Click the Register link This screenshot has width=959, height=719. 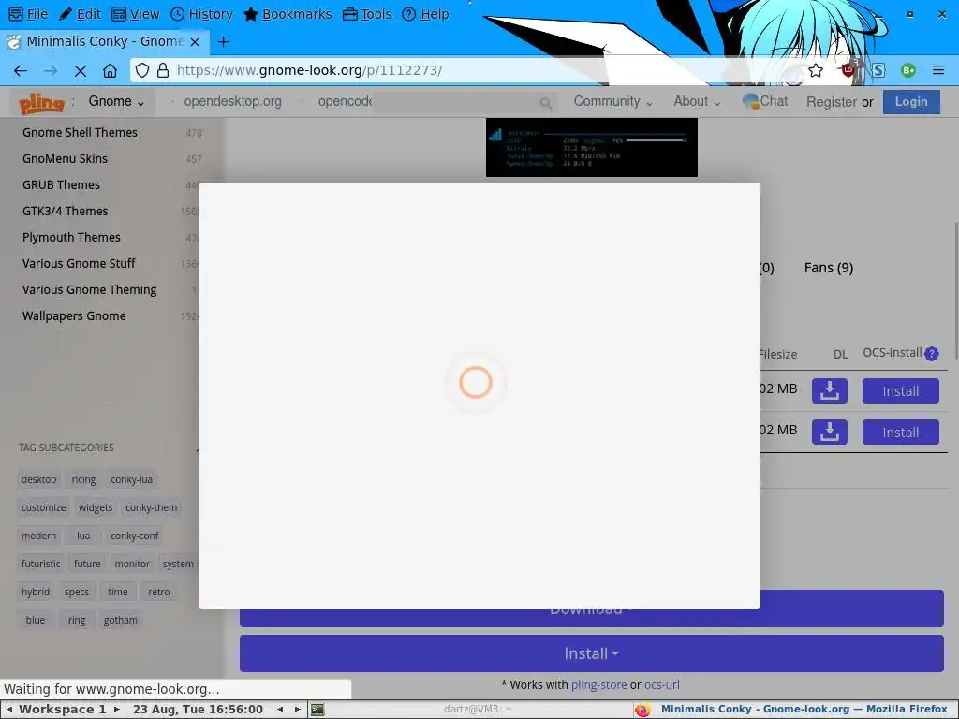[832, 102]
